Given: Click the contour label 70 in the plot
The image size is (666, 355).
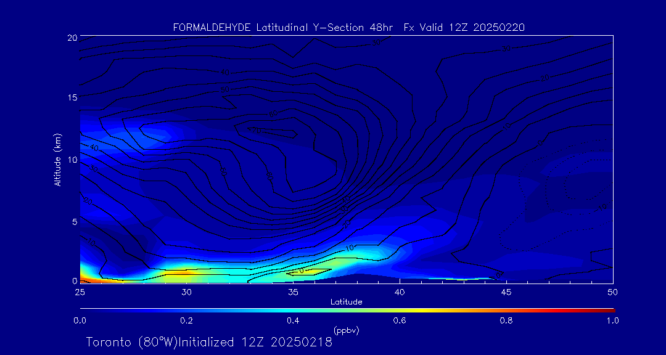Looking at the screenshot, I should 256,131.
